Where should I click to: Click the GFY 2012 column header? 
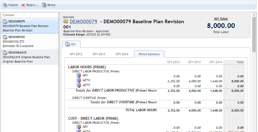coord(173,62)
